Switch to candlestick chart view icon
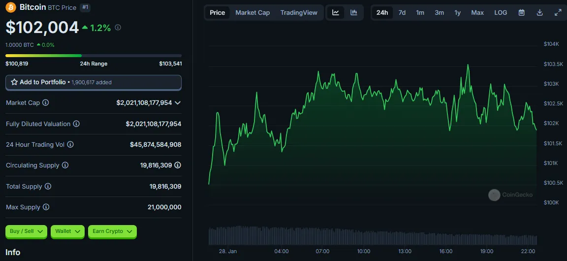 click(x=354, y=13)
